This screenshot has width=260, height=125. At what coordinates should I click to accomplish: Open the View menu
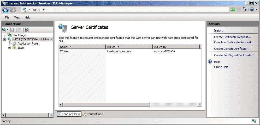tap(17, 17)
